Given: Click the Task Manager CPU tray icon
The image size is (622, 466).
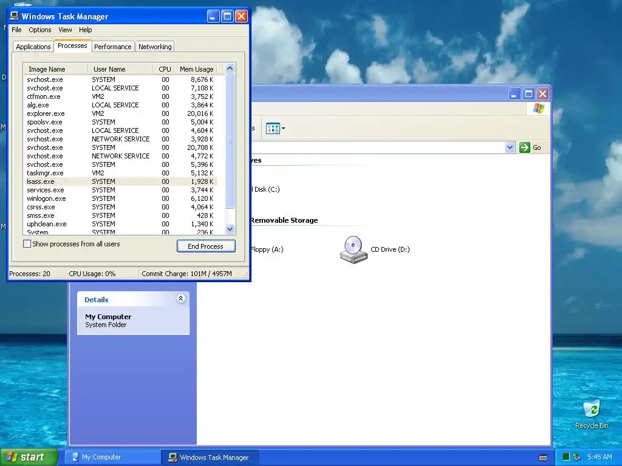Looking at the screenshot, I should [x=566, y=457].
